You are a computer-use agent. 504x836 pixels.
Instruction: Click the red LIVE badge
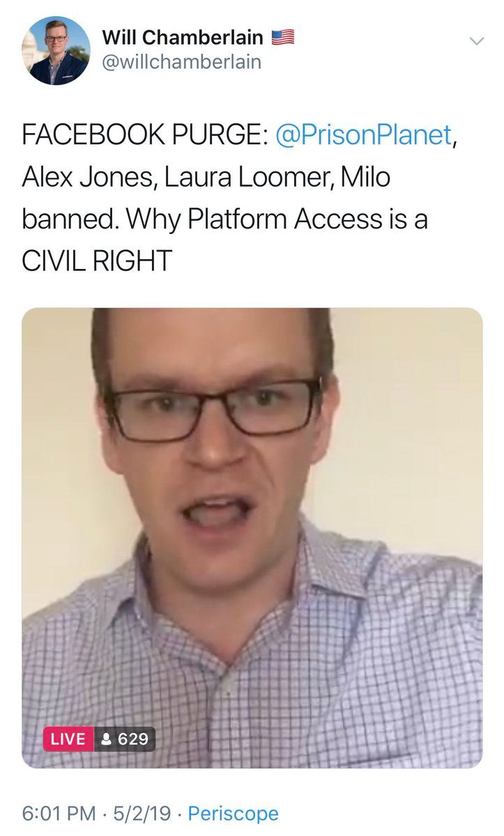pyautogui.click(x=68, y=738)
